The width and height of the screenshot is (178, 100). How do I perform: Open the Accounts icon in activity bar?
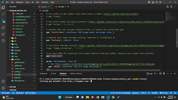click(3, 81)
